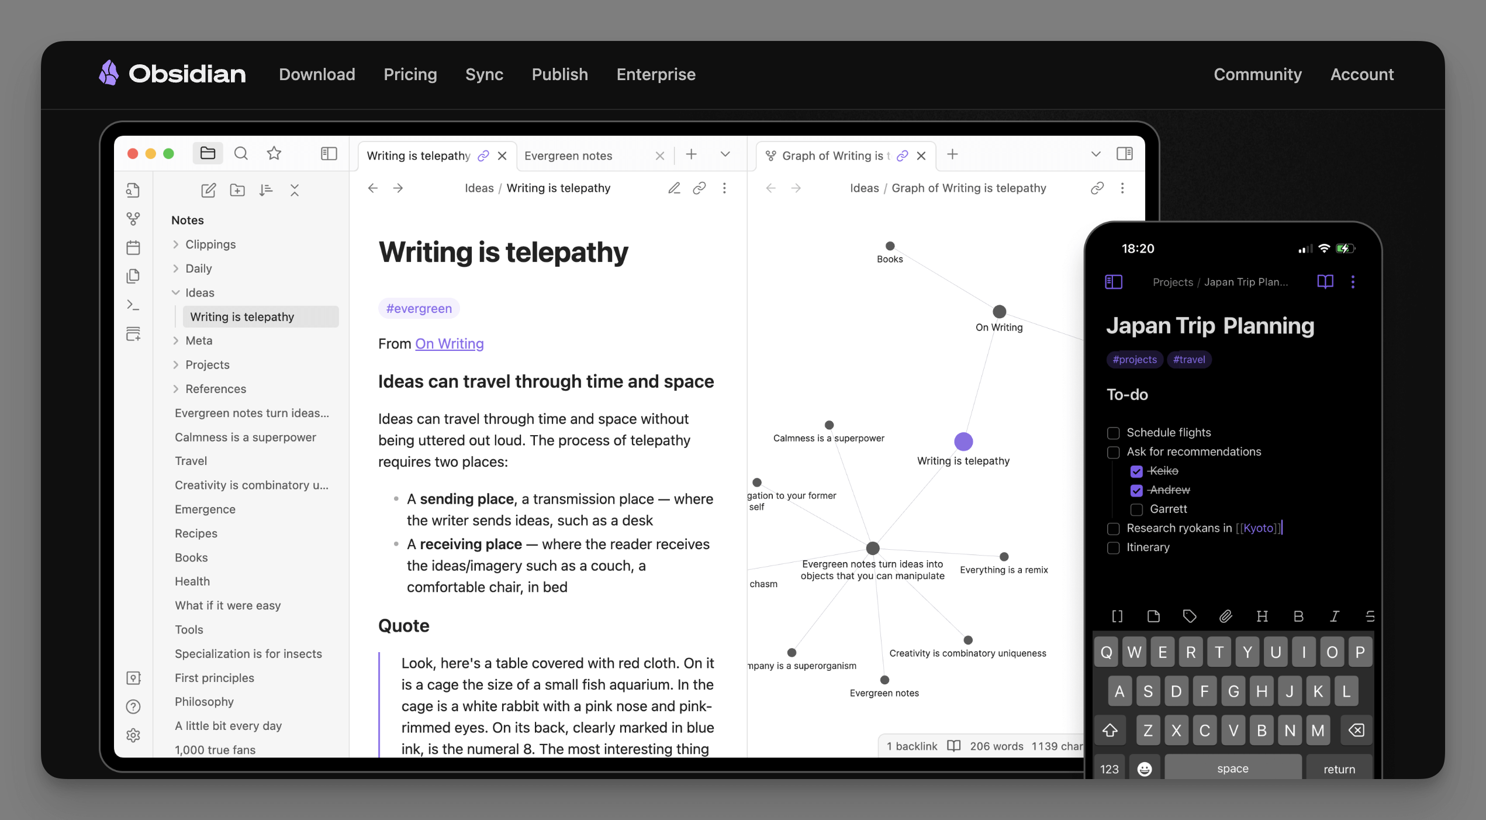Check the Schedule flights checkbox

(x=1113, y=433)
